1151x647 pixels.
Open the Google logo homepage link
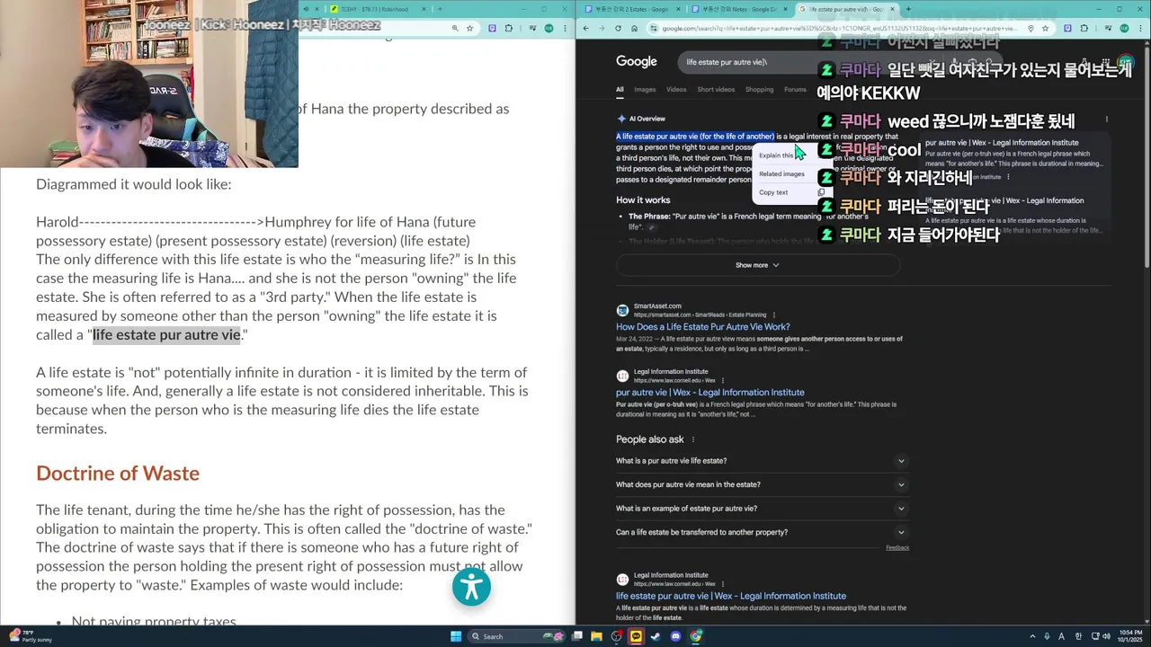(637, 61)
